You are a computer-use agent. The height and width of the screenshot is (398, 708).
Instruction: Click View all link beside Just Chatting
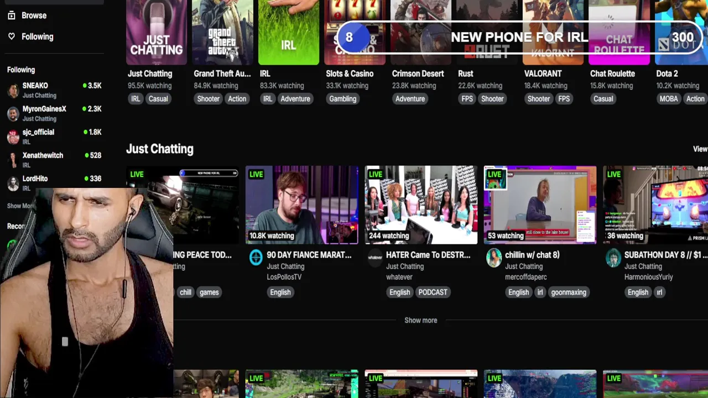point(700,149)
